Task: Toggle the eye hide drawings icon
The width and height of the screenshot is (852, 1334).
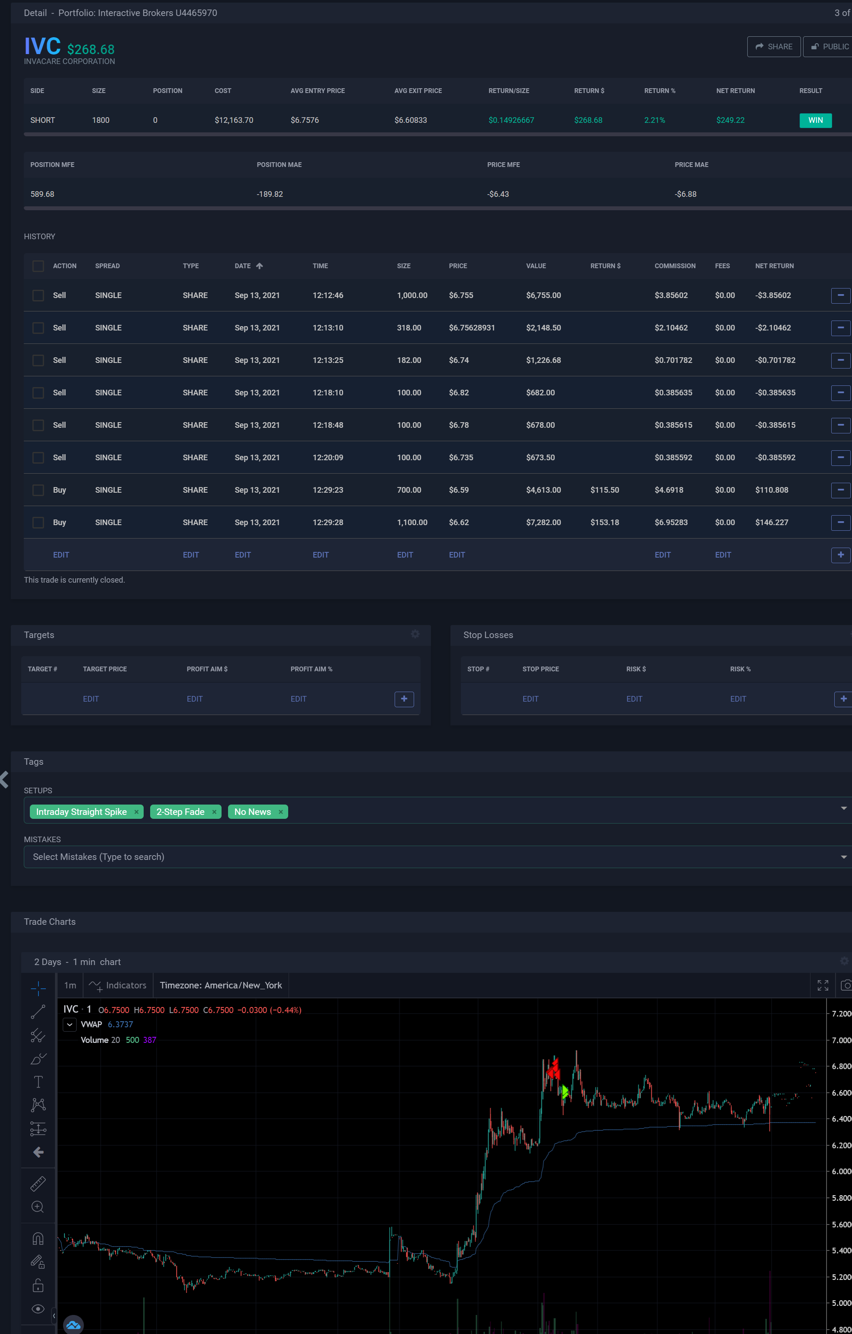Action: click(38, 1308)
